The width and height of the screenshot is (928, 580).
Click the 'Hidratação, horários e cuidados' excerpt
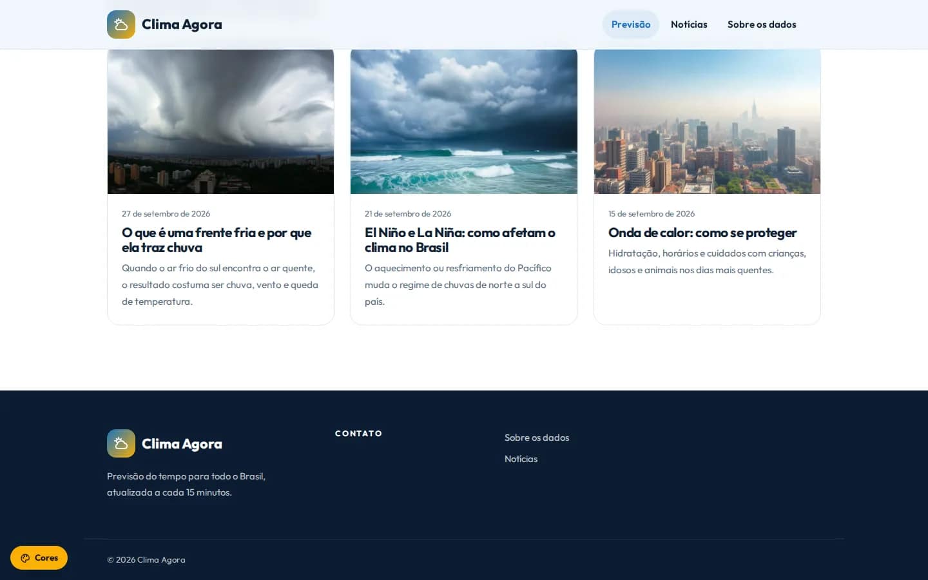pyautogui.click(x=707, y=262)
